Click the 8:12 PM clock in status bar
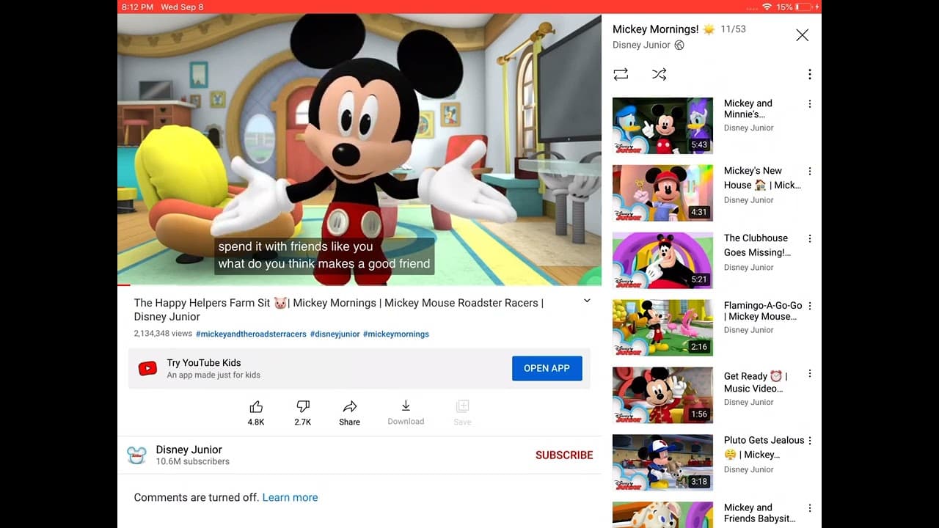 pyautogui.click(x=138, y=7)
